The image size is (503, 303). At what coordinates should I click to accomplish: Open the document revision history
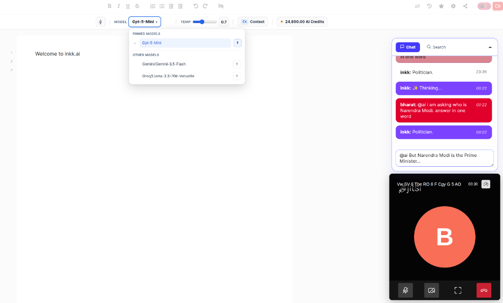point(429,6)
